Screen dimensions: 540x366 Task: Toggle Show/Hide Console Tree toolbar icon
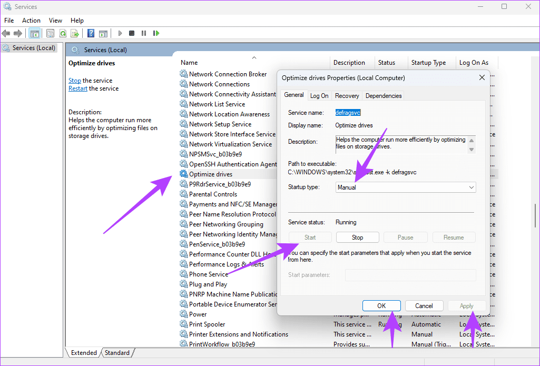pyautogui.click(x=34, y=33)
